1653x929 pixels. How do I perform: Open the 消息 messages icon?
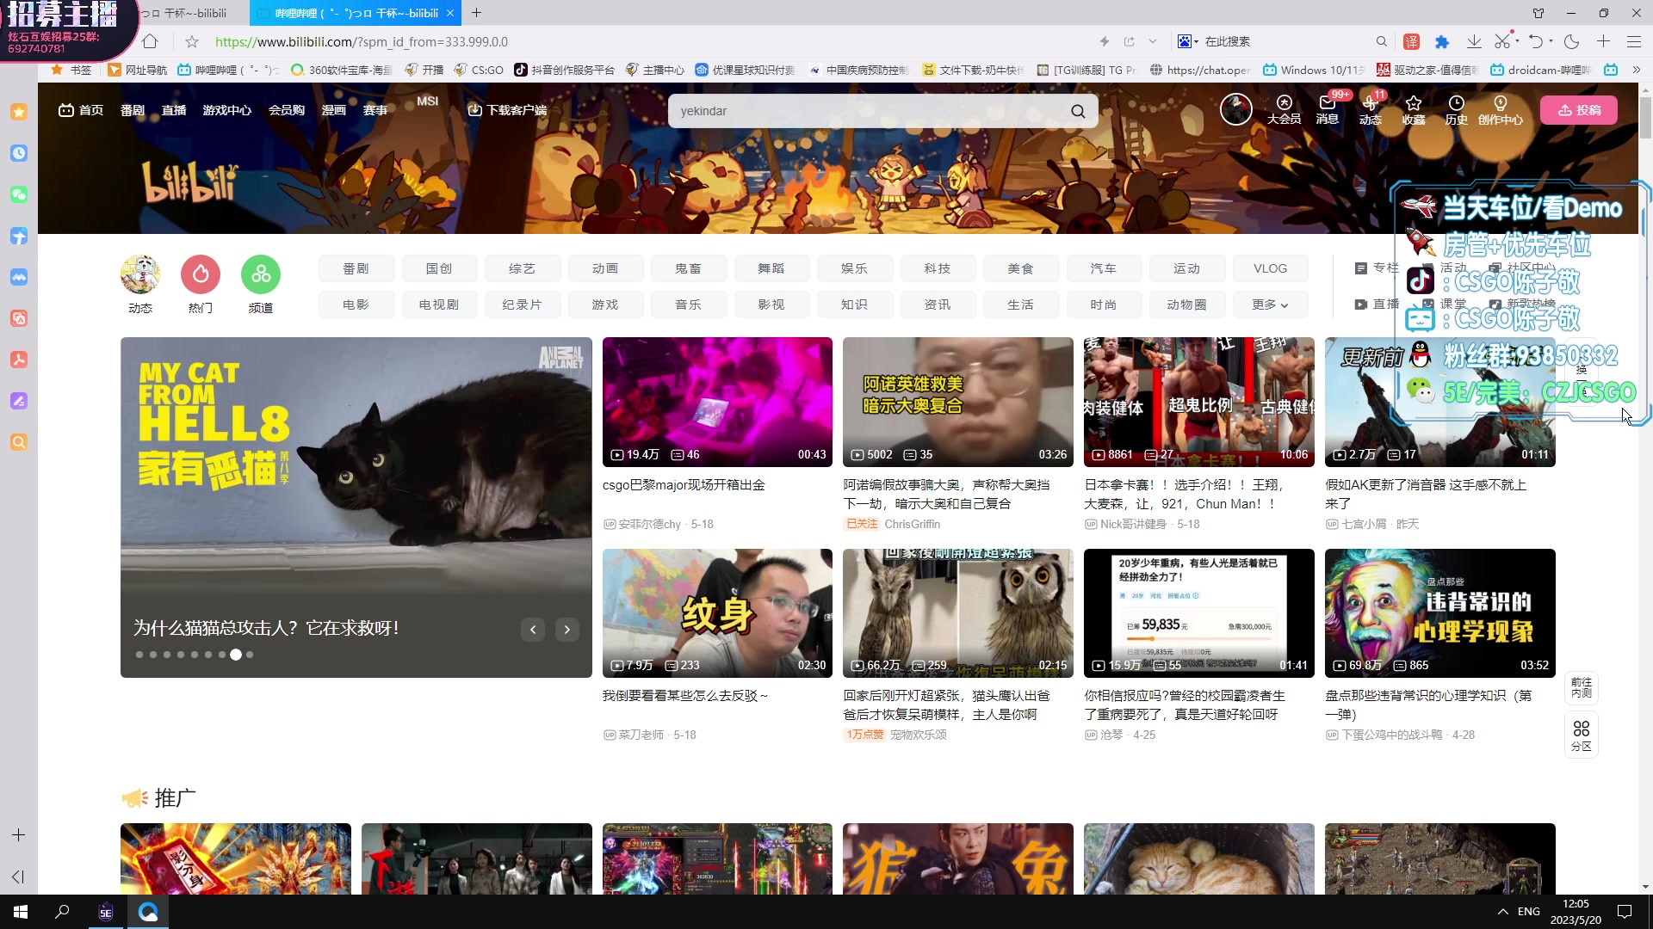[1326, 110]
